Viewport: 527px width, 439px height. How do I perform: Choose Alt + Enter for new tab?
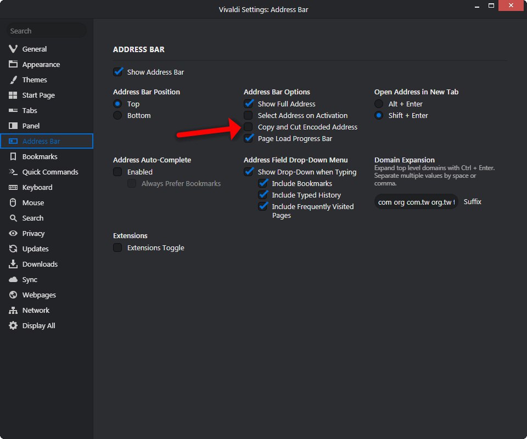379,104
